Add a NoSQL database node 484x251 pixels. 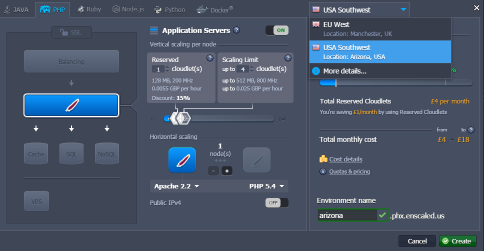click(107, 153)
